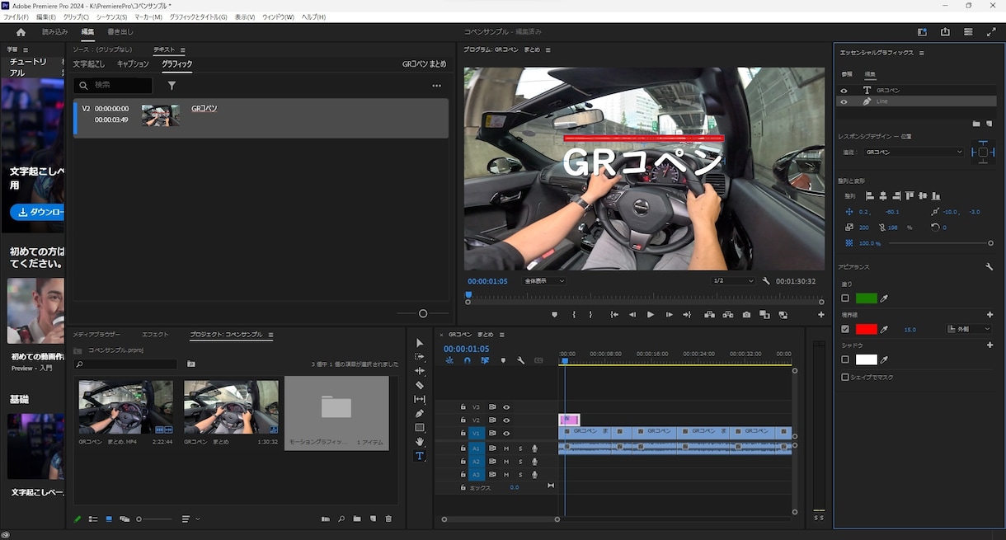Viewport: 1006px width, 540px height.
Task: Enable the shadow checkbox
Action: [x=845, y=359]
